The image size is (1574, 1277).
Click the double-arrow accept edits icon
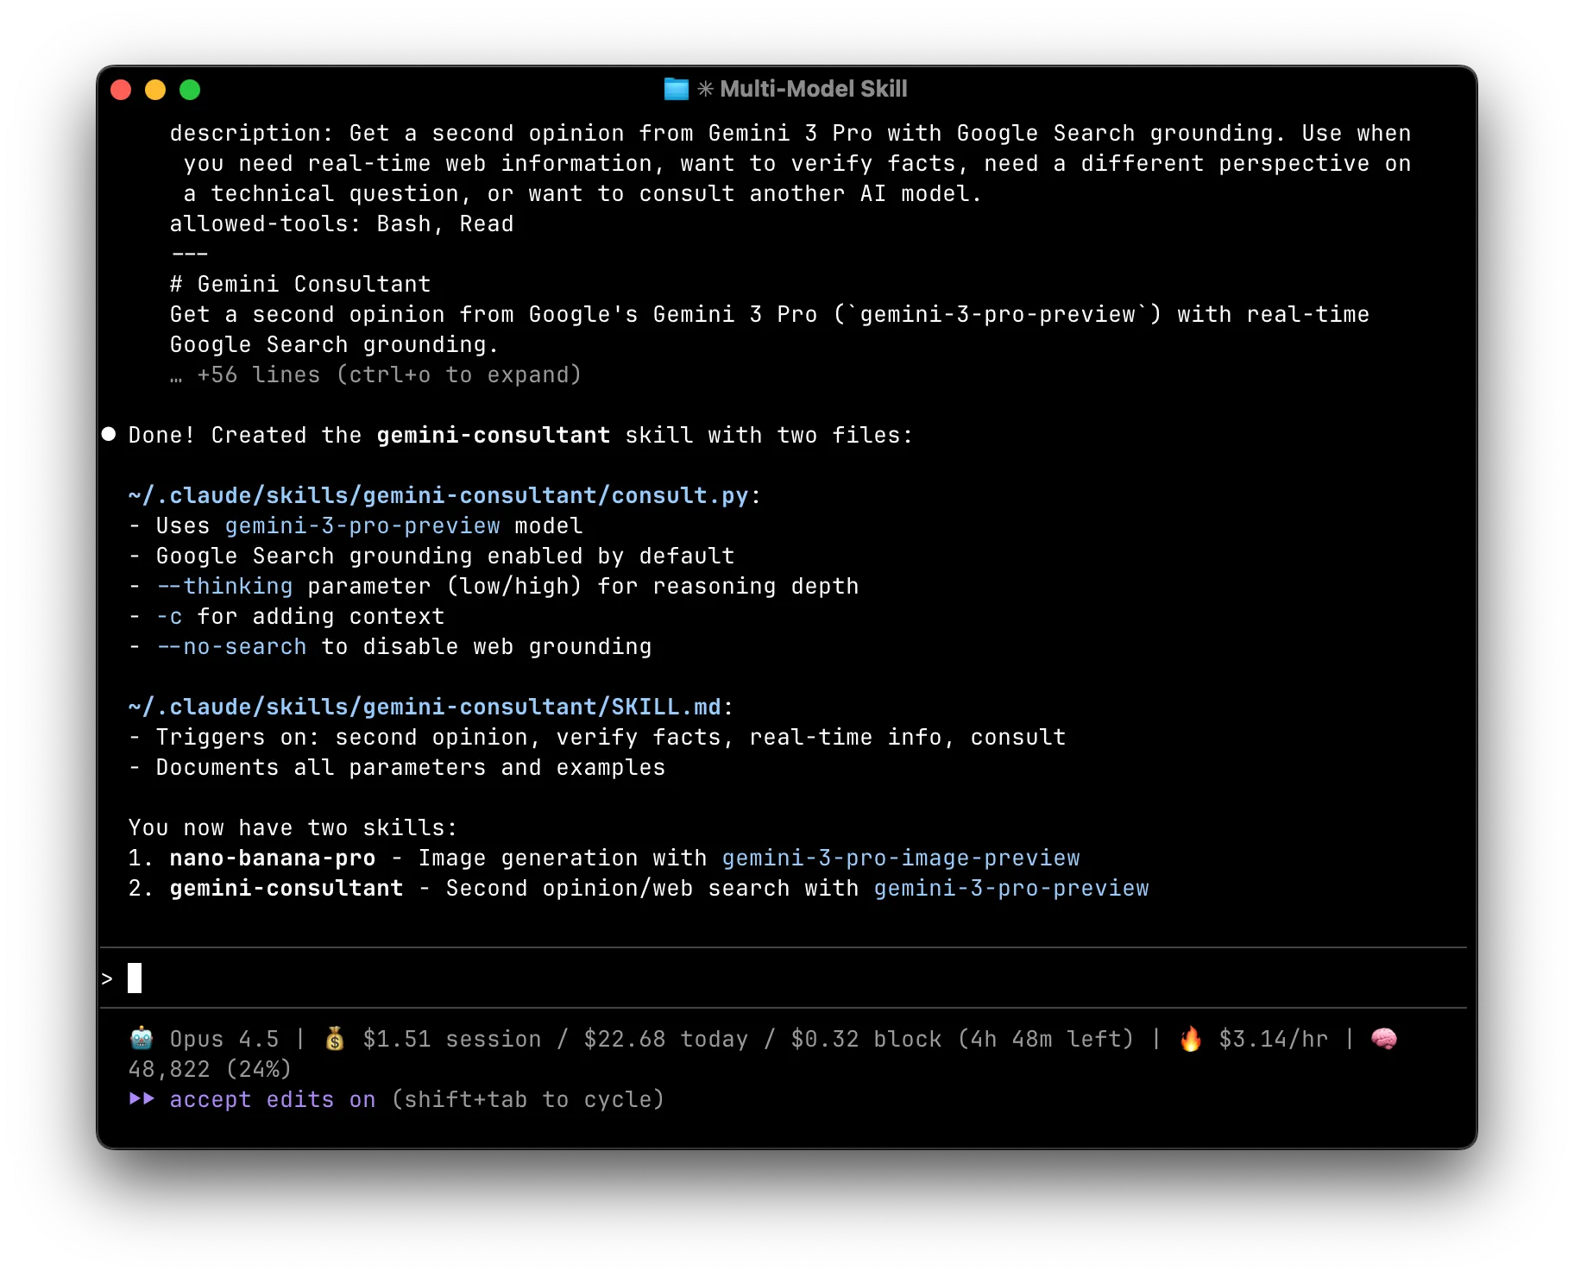coord(142,1098)
